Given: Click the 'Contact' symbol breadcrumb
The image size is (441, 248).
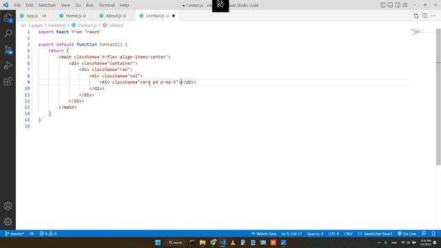Looking at the screenshot, I should point(116,25).
